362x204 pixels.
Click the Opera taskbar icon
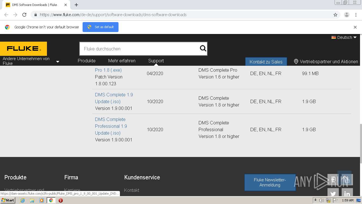[x=61, y=200]
